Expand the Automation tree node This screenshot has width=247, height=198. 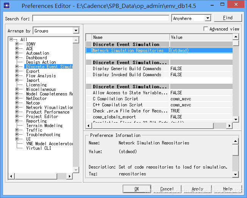click(17, 53)
